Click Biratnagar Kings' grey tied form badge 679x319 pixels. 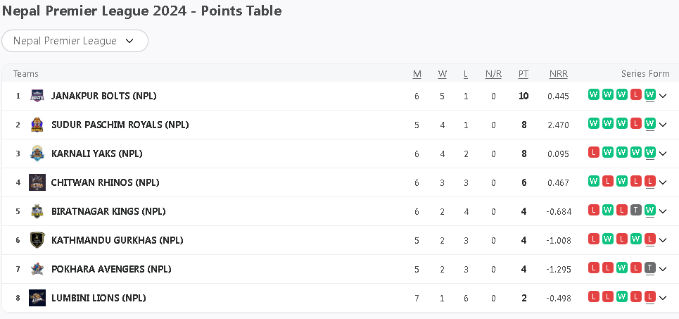coord(636,211)
